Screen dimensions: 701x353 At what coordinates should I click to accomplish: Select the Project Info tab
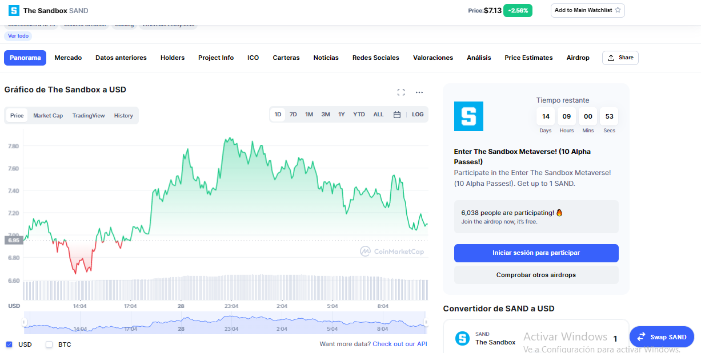(x=216, y=58)
